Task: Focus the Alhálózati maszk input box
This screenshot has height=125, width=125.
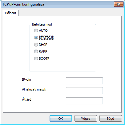Action: 84,91
